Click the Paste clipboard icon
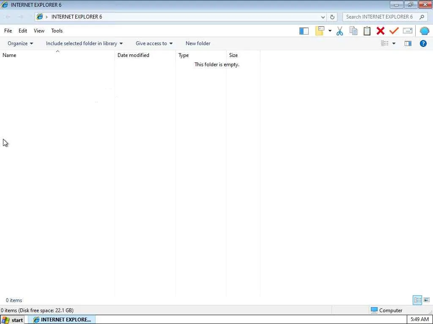The width and height of the screenshot is (433, 324). point(367,31)
